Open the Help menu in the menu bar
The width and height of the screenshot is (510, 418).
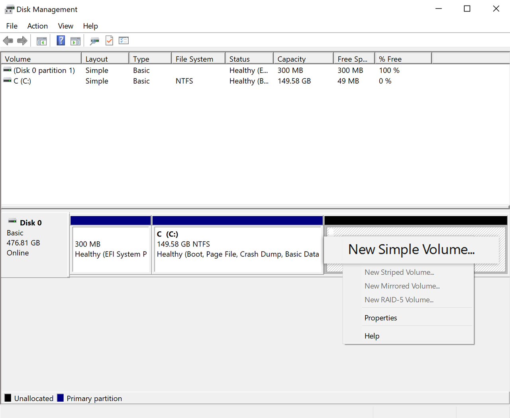pos(90,26)
